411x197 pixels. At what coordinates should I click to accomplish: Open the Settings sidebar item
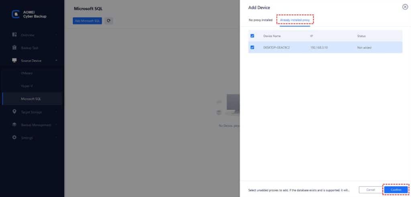(x=27, y=138)
